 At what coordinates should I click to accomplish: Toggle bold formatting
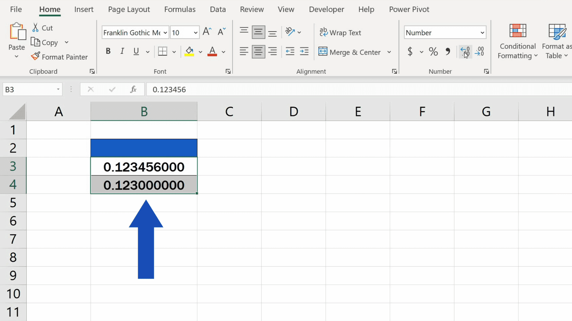coord(108,51)
